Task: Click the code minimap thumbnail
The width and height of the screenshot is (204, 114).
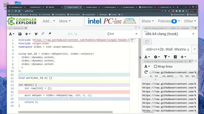Action: click(x=134, y=40)
